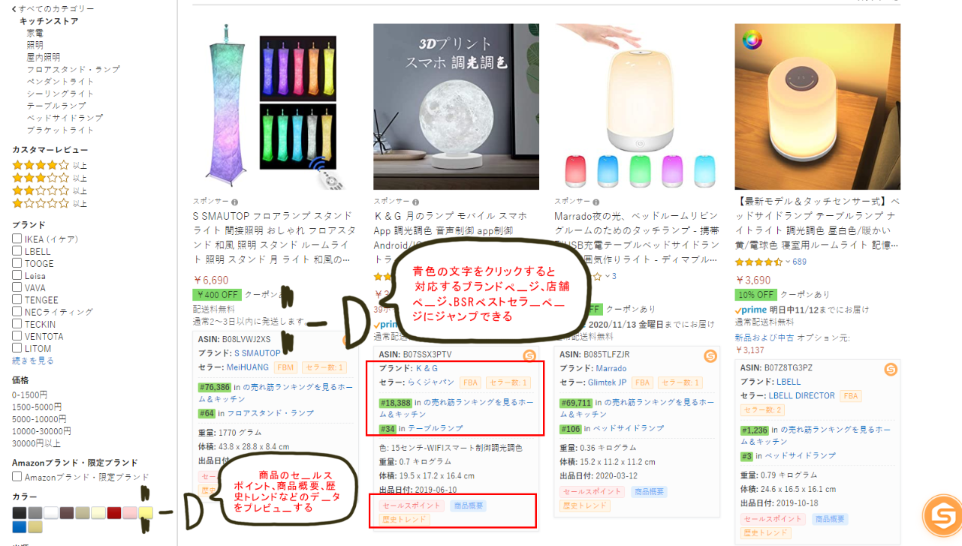
Task: Check the IKEA (イケア) brand checkbox
Action: (17, 239)
